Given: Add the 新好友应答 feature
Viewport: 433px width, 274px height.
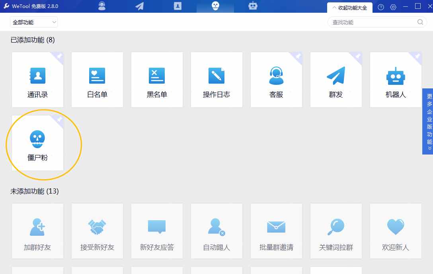Looking at the screenshot, I should pyautogui.click(x=157, y=231).
